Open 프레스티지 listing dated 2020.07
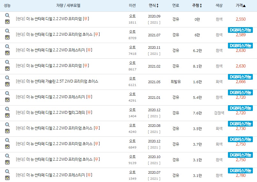The image size is (257, 182). click(x=54, y=175)
